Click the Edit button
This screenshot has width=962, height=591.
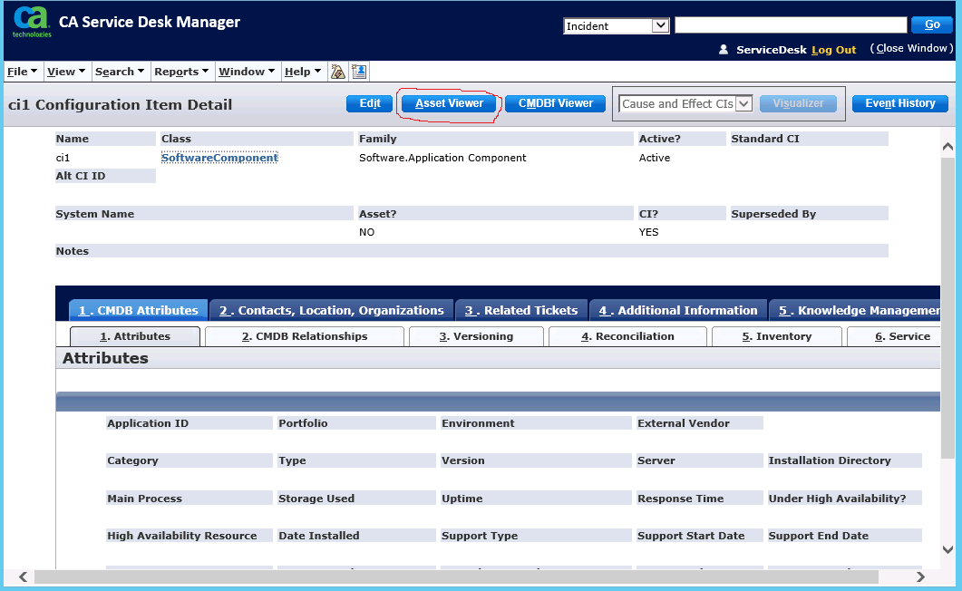point(369,103)
